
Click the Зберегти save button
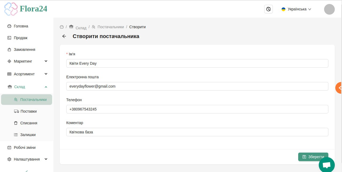point(313,157)
